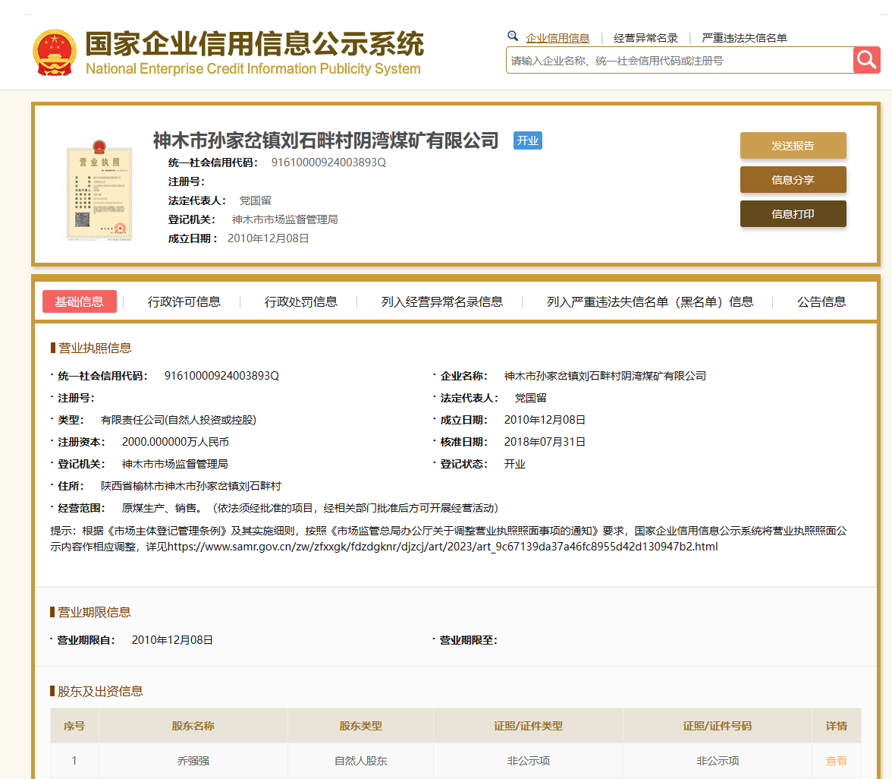Viewport: 892px width, 779px height.
Task: Open the 行政处罚信息 tab
Action: [301, 301]
